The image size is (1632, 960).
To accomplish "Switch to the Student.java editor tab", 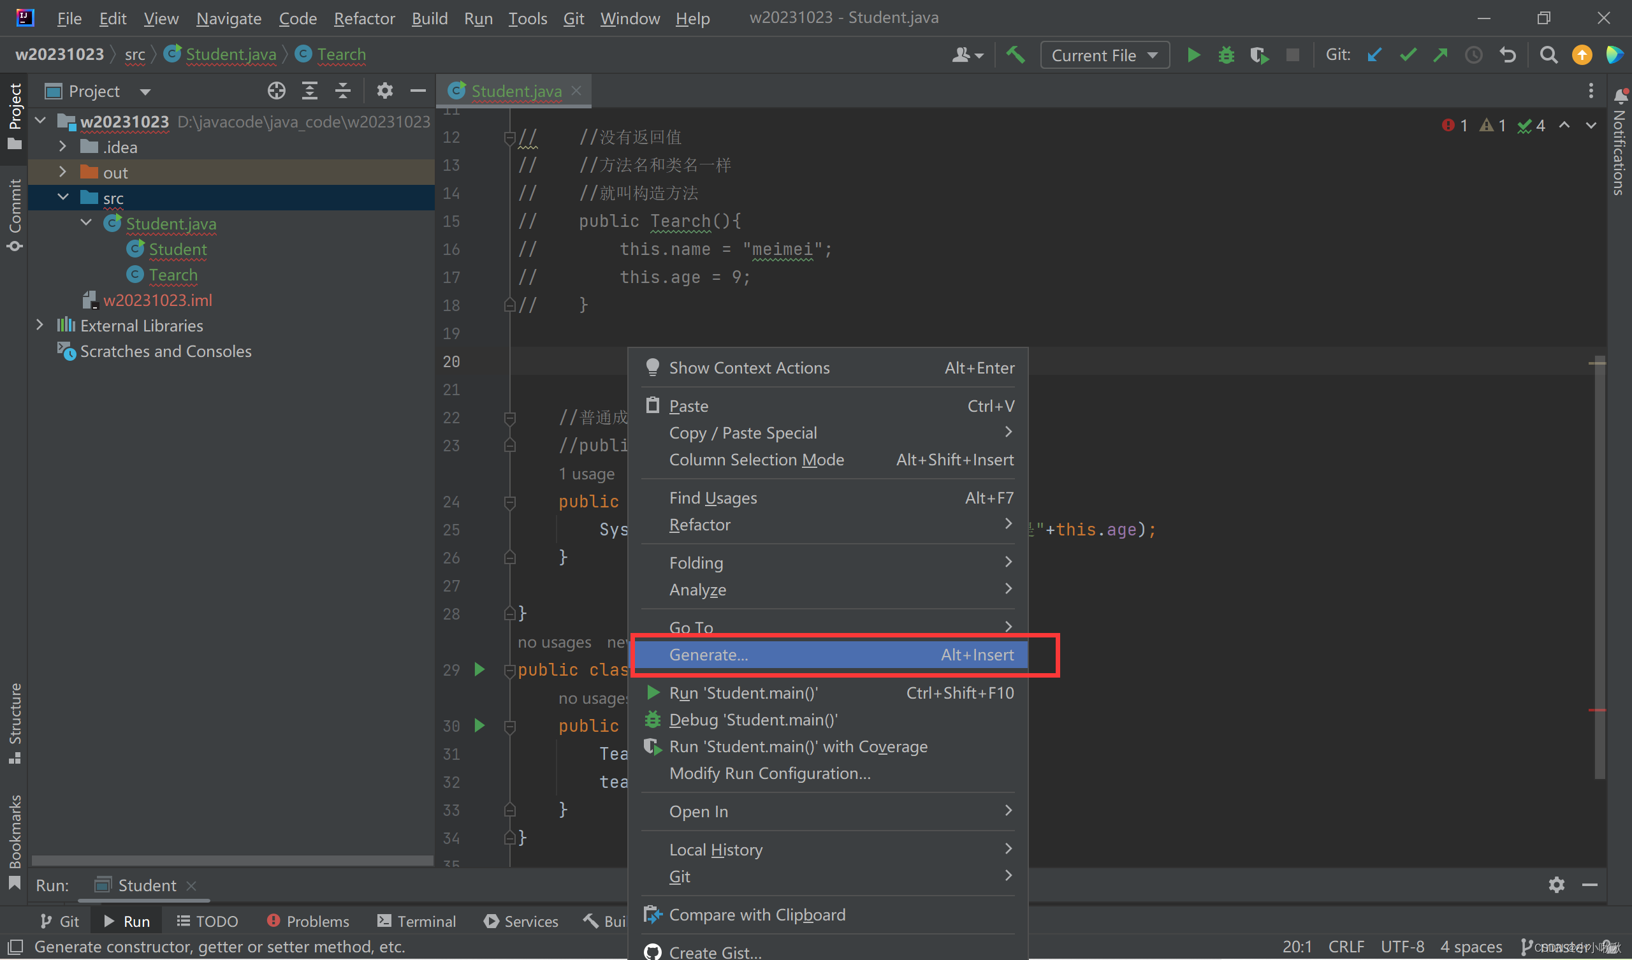I will coord(516,91).
